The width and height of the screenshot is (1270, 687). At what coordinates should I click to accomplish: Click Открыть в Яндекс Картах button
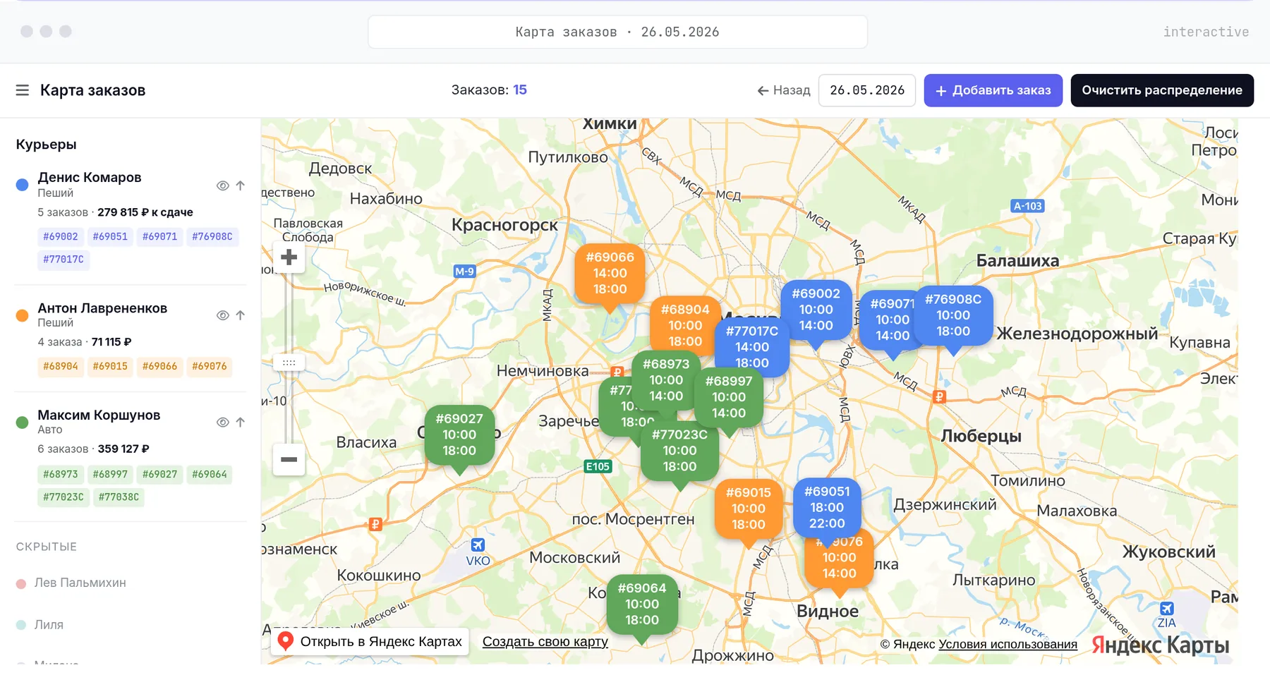pyautogui.click(x=370, y=642)
